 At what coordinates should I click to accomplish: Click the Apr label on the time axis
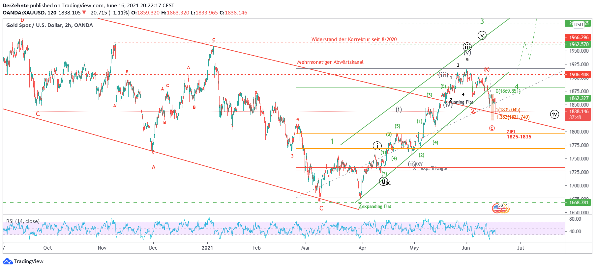[362, 248]
